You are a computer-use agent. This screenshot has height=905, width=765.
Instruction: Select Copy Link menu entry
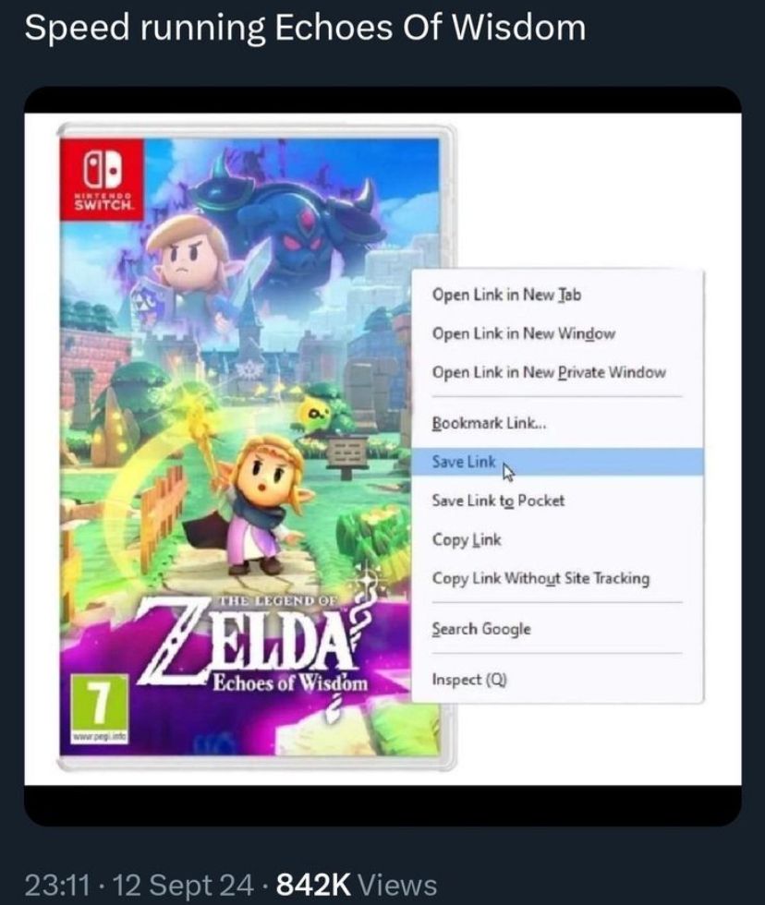(558, 539)
